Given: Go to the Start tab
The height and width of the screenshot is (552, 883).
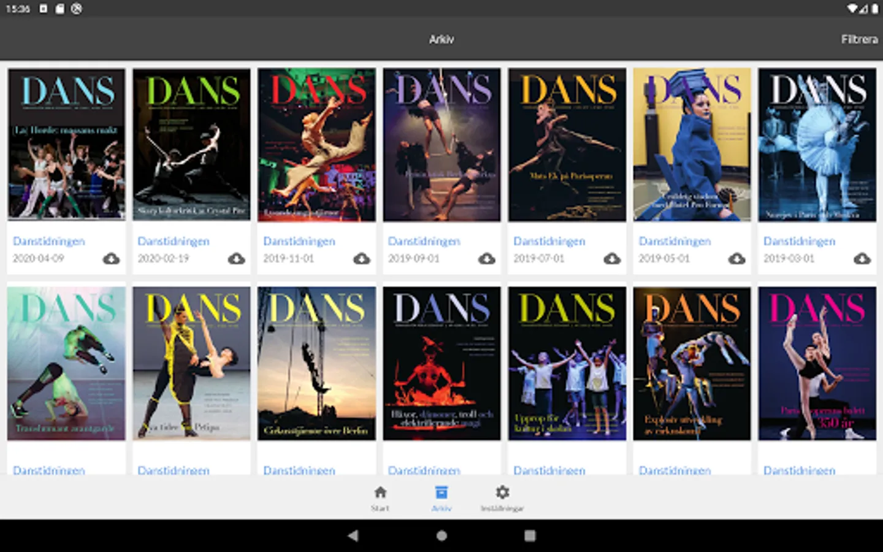Looking at the screenshot, I should (380, 498).
